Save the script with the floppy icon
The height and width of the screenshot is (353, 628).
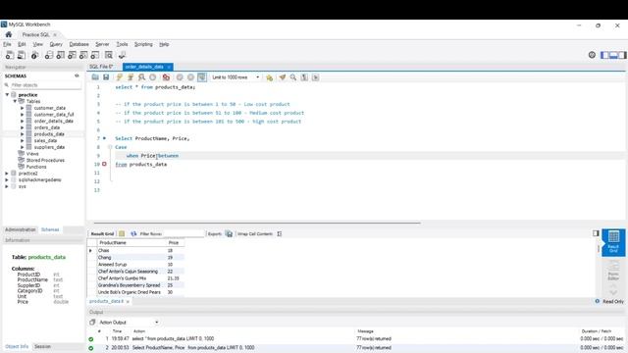[x=106, y=77]
